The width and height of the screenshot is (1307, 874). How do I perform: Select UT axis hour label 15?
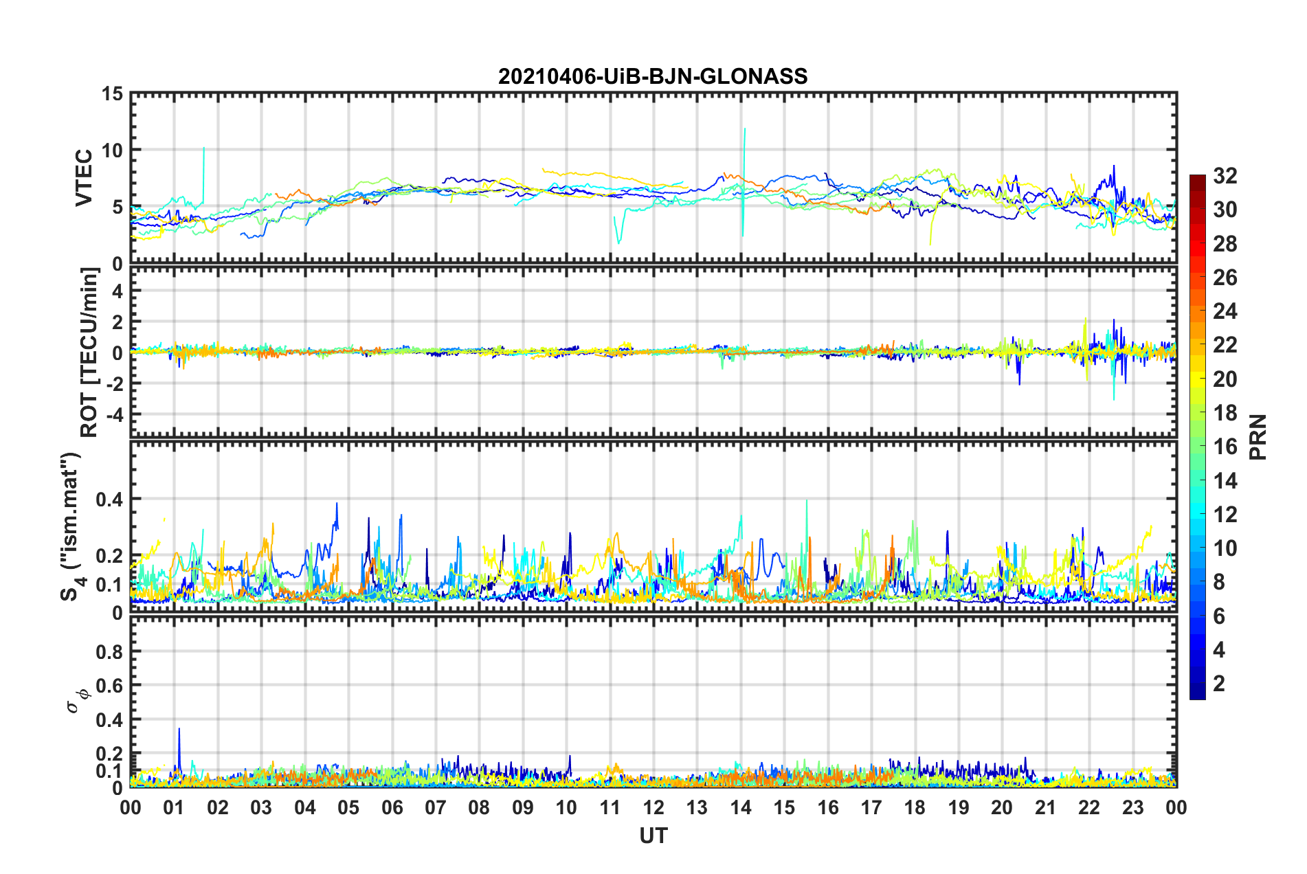784,807
